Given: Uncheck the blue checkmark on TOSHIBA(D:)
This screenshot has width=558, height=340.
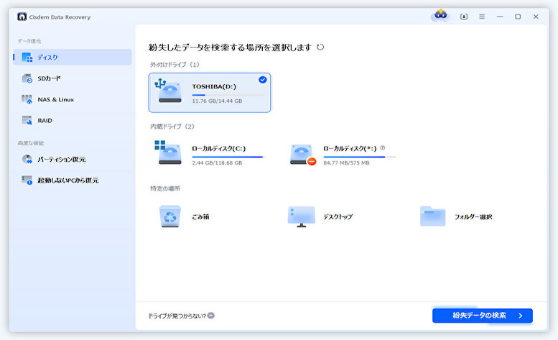Looking at the screenshot, I should [263, 80].
